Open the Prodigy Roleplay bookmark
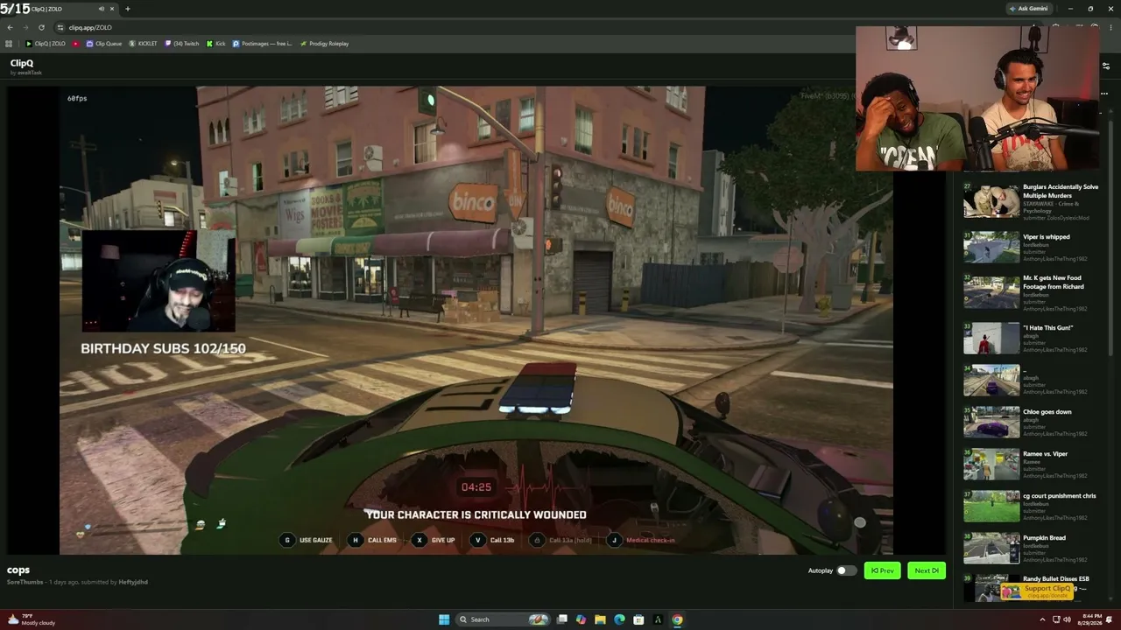 (x=324, y=44)
